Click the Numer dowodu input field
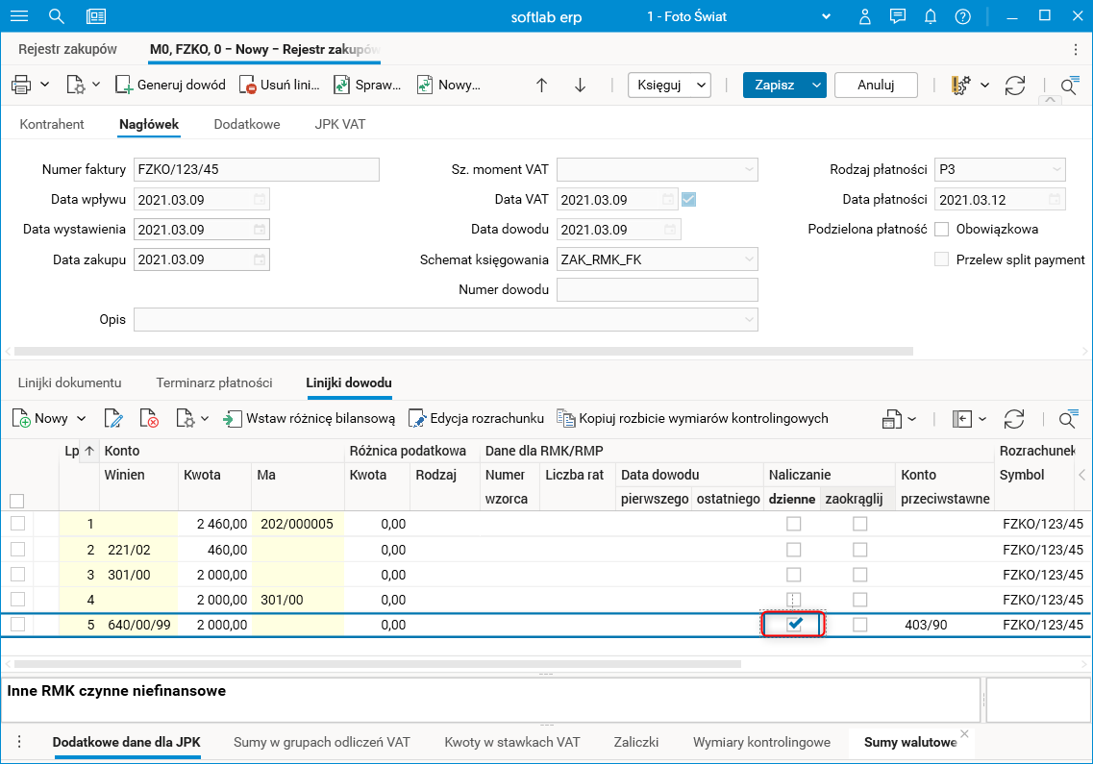Image resolution: width=1093 pixels, height=764 pixels. [x=657, y=289]
